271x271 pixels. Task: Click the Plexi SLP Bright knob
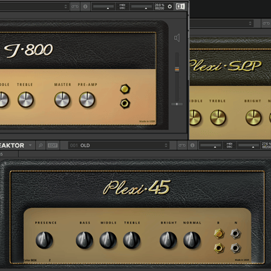pyautogui.click(x=253, y=117)
